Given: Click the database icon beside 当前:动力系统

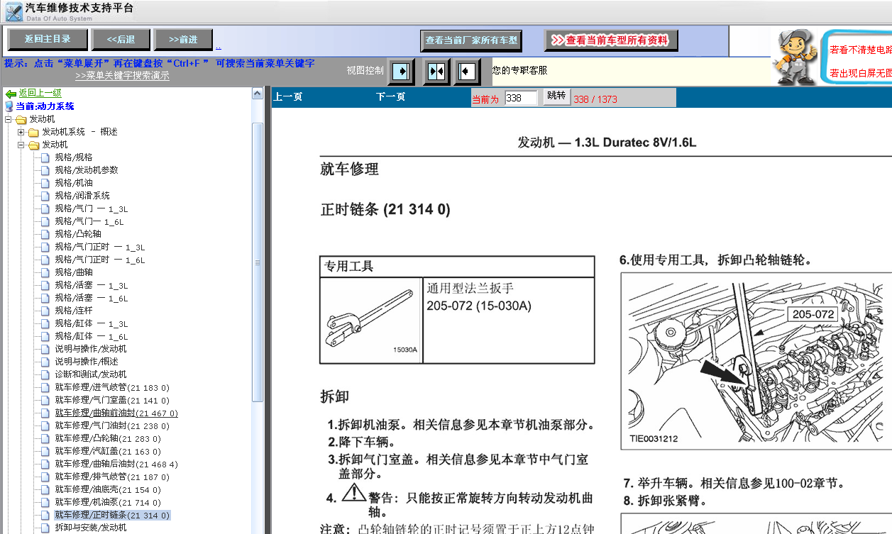Looking at the screenshot, I should 9,106.
